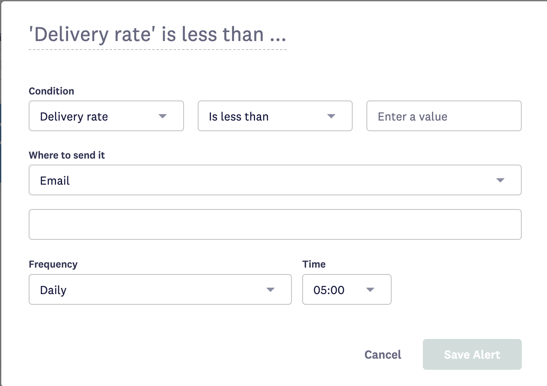The width and height of the screenshot is (547, 386).
Task: Open the Daily frequency dropdown
Action: (160, 289)
